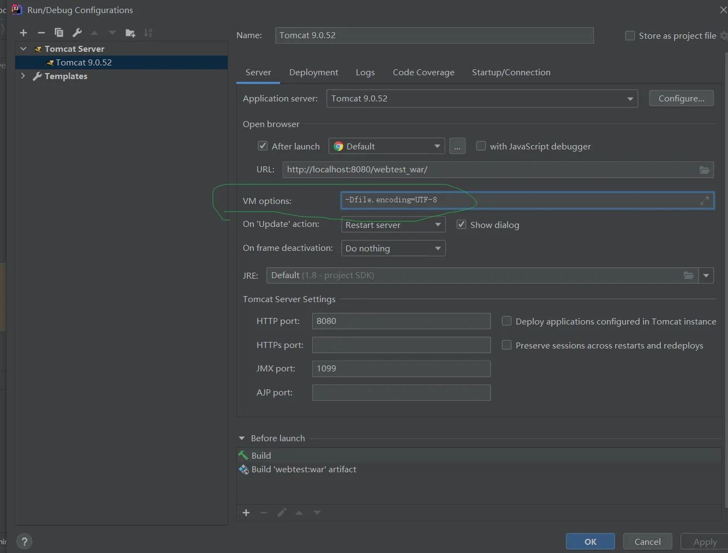The image size is (728, 553).
Task: Click HTTPs port field
Action: (401, 345)
